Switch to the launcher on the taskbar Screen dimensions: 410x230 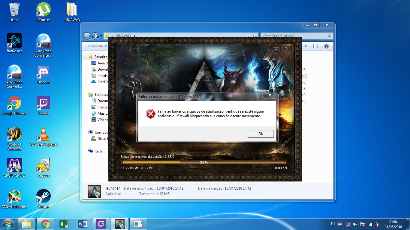pos(120,224)
